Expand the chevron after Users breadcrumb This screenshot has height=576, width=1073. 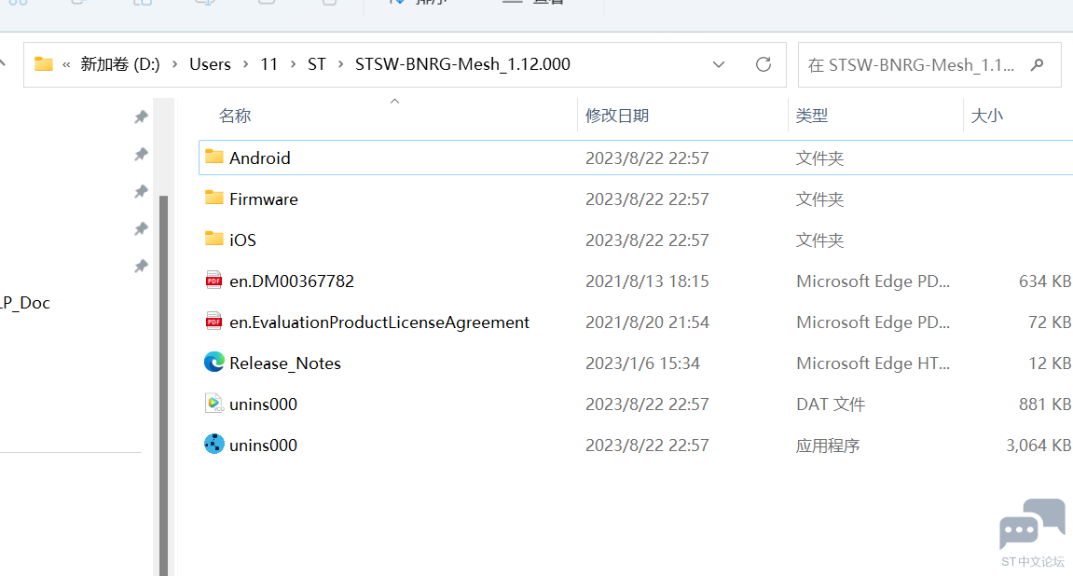(x=246, y=64)
